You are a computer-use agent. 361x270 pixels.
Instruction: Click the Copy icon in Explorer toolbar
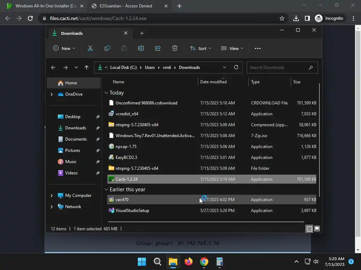(x=107, y=49)
